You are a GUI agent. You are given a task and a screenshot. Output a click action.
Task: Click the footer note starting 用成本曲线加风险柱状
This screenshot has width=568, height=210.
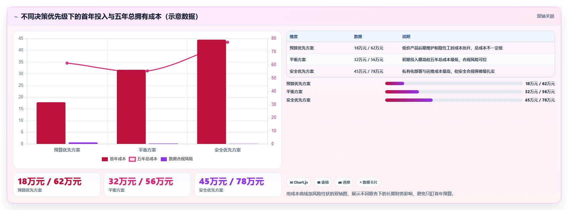[370, 194]
